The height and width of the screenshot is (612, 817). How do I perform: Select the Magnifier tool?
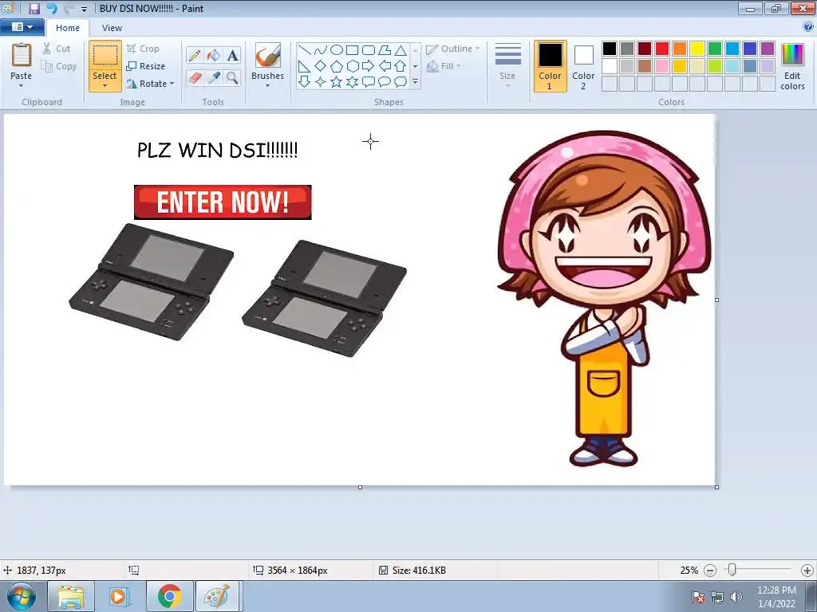232,78
